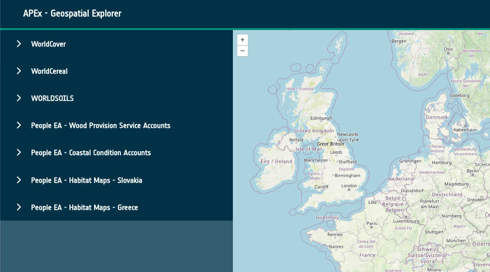
Task: Click chevron beside Habitat Maps - Greece
Action: 19,207
